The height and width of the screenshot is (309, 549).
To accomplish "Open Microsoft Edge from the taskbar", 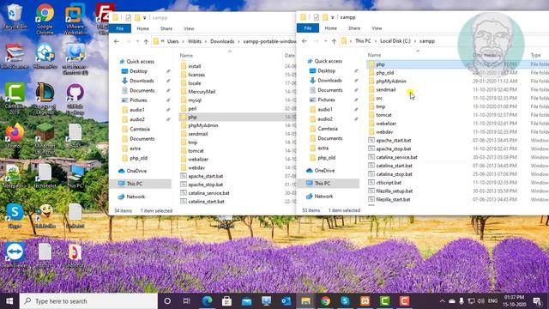I will coord(207,301).
